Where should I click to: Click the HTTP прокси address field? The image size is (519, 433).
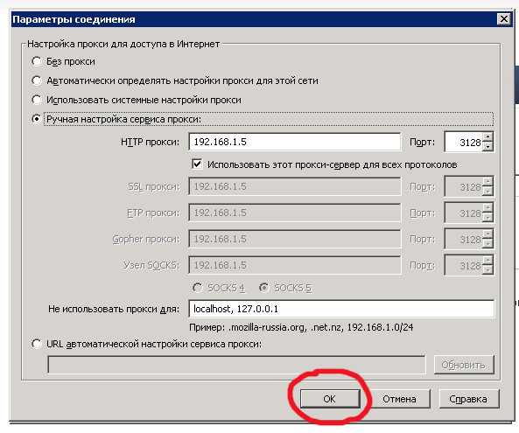click(x=295, y=142)
